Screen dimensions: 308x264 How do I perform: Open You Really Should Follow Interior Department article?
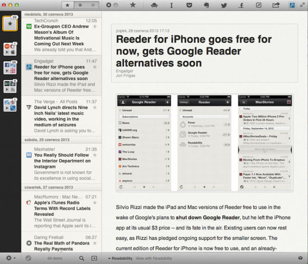point(62,164)
